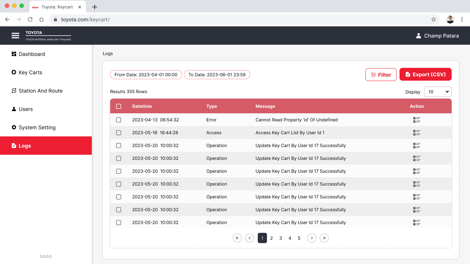
Task: Check the box for 2023-04-13 Error row
Action: click(x=119, y=120)
